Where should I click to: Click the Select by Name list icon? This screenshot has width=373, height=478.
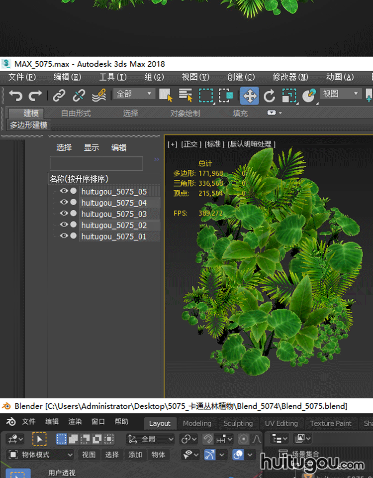pos(186,95)
